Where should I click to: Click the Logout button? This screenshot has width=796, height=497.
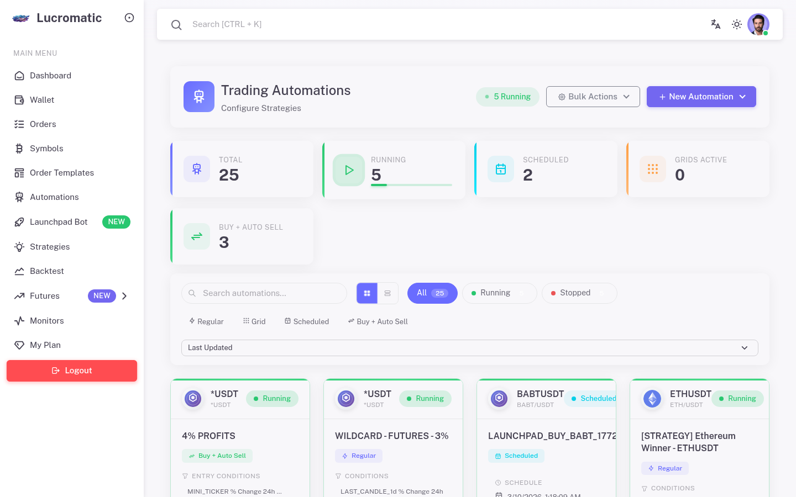click(x=71, y=371)
